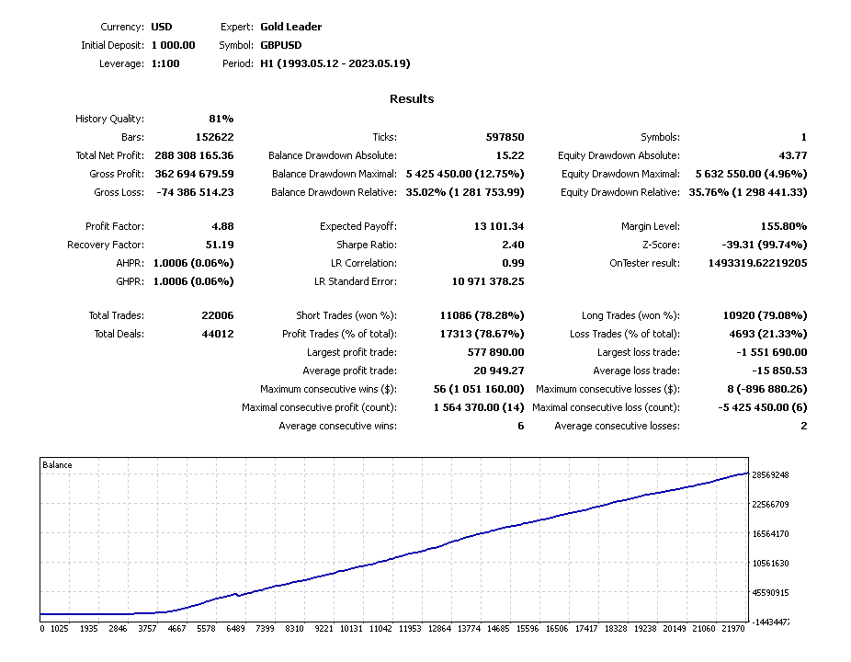Click the 28569248 label on chart axis
Image resolution: width=851 pixels, height=662 pixels.
pyautogui.click(x=771, y=475)
